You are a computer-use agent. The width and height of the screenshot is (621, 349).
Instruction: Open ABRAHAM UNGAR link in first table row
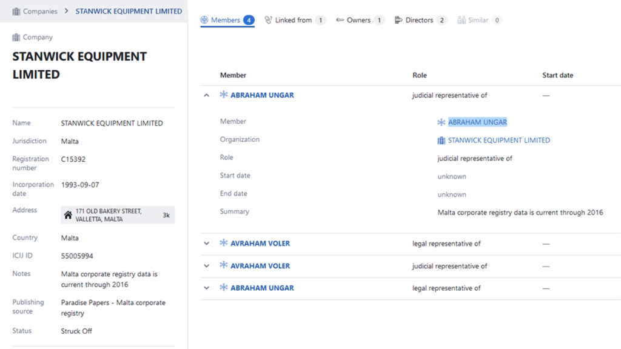pyautogui.click(x=262, y=95)
